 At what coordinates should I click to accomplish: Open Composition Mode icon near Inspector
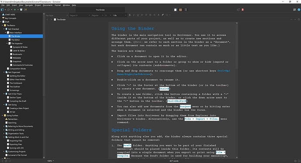coord(294,10)
